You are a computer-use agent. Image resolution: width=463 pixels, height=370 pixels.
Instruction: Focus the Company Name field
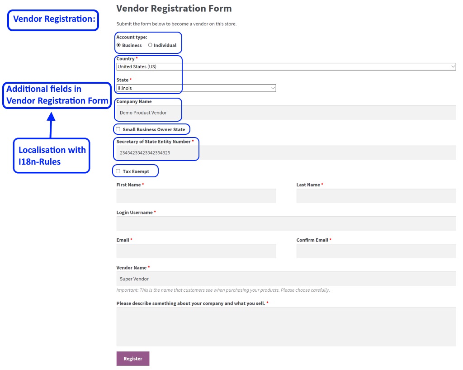point(286,113)
